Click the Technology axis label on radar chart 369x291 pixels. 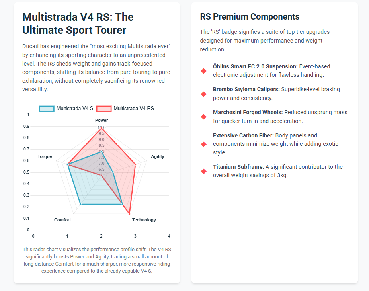click(x=144, y=220)
